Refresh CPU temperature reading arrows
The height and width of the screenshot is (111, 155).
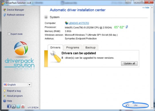tap(127, 27)
